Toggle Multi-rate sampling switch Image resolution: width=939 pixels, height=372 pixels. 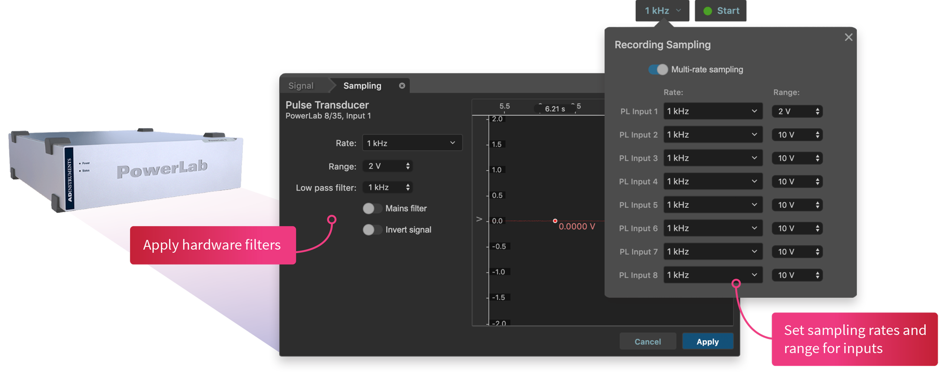(658, 69)
